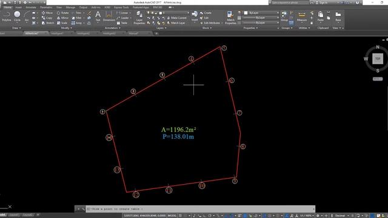388x218 pixels.
Task: Select the Arc draw tool
Action: click(x=27, y=16)
